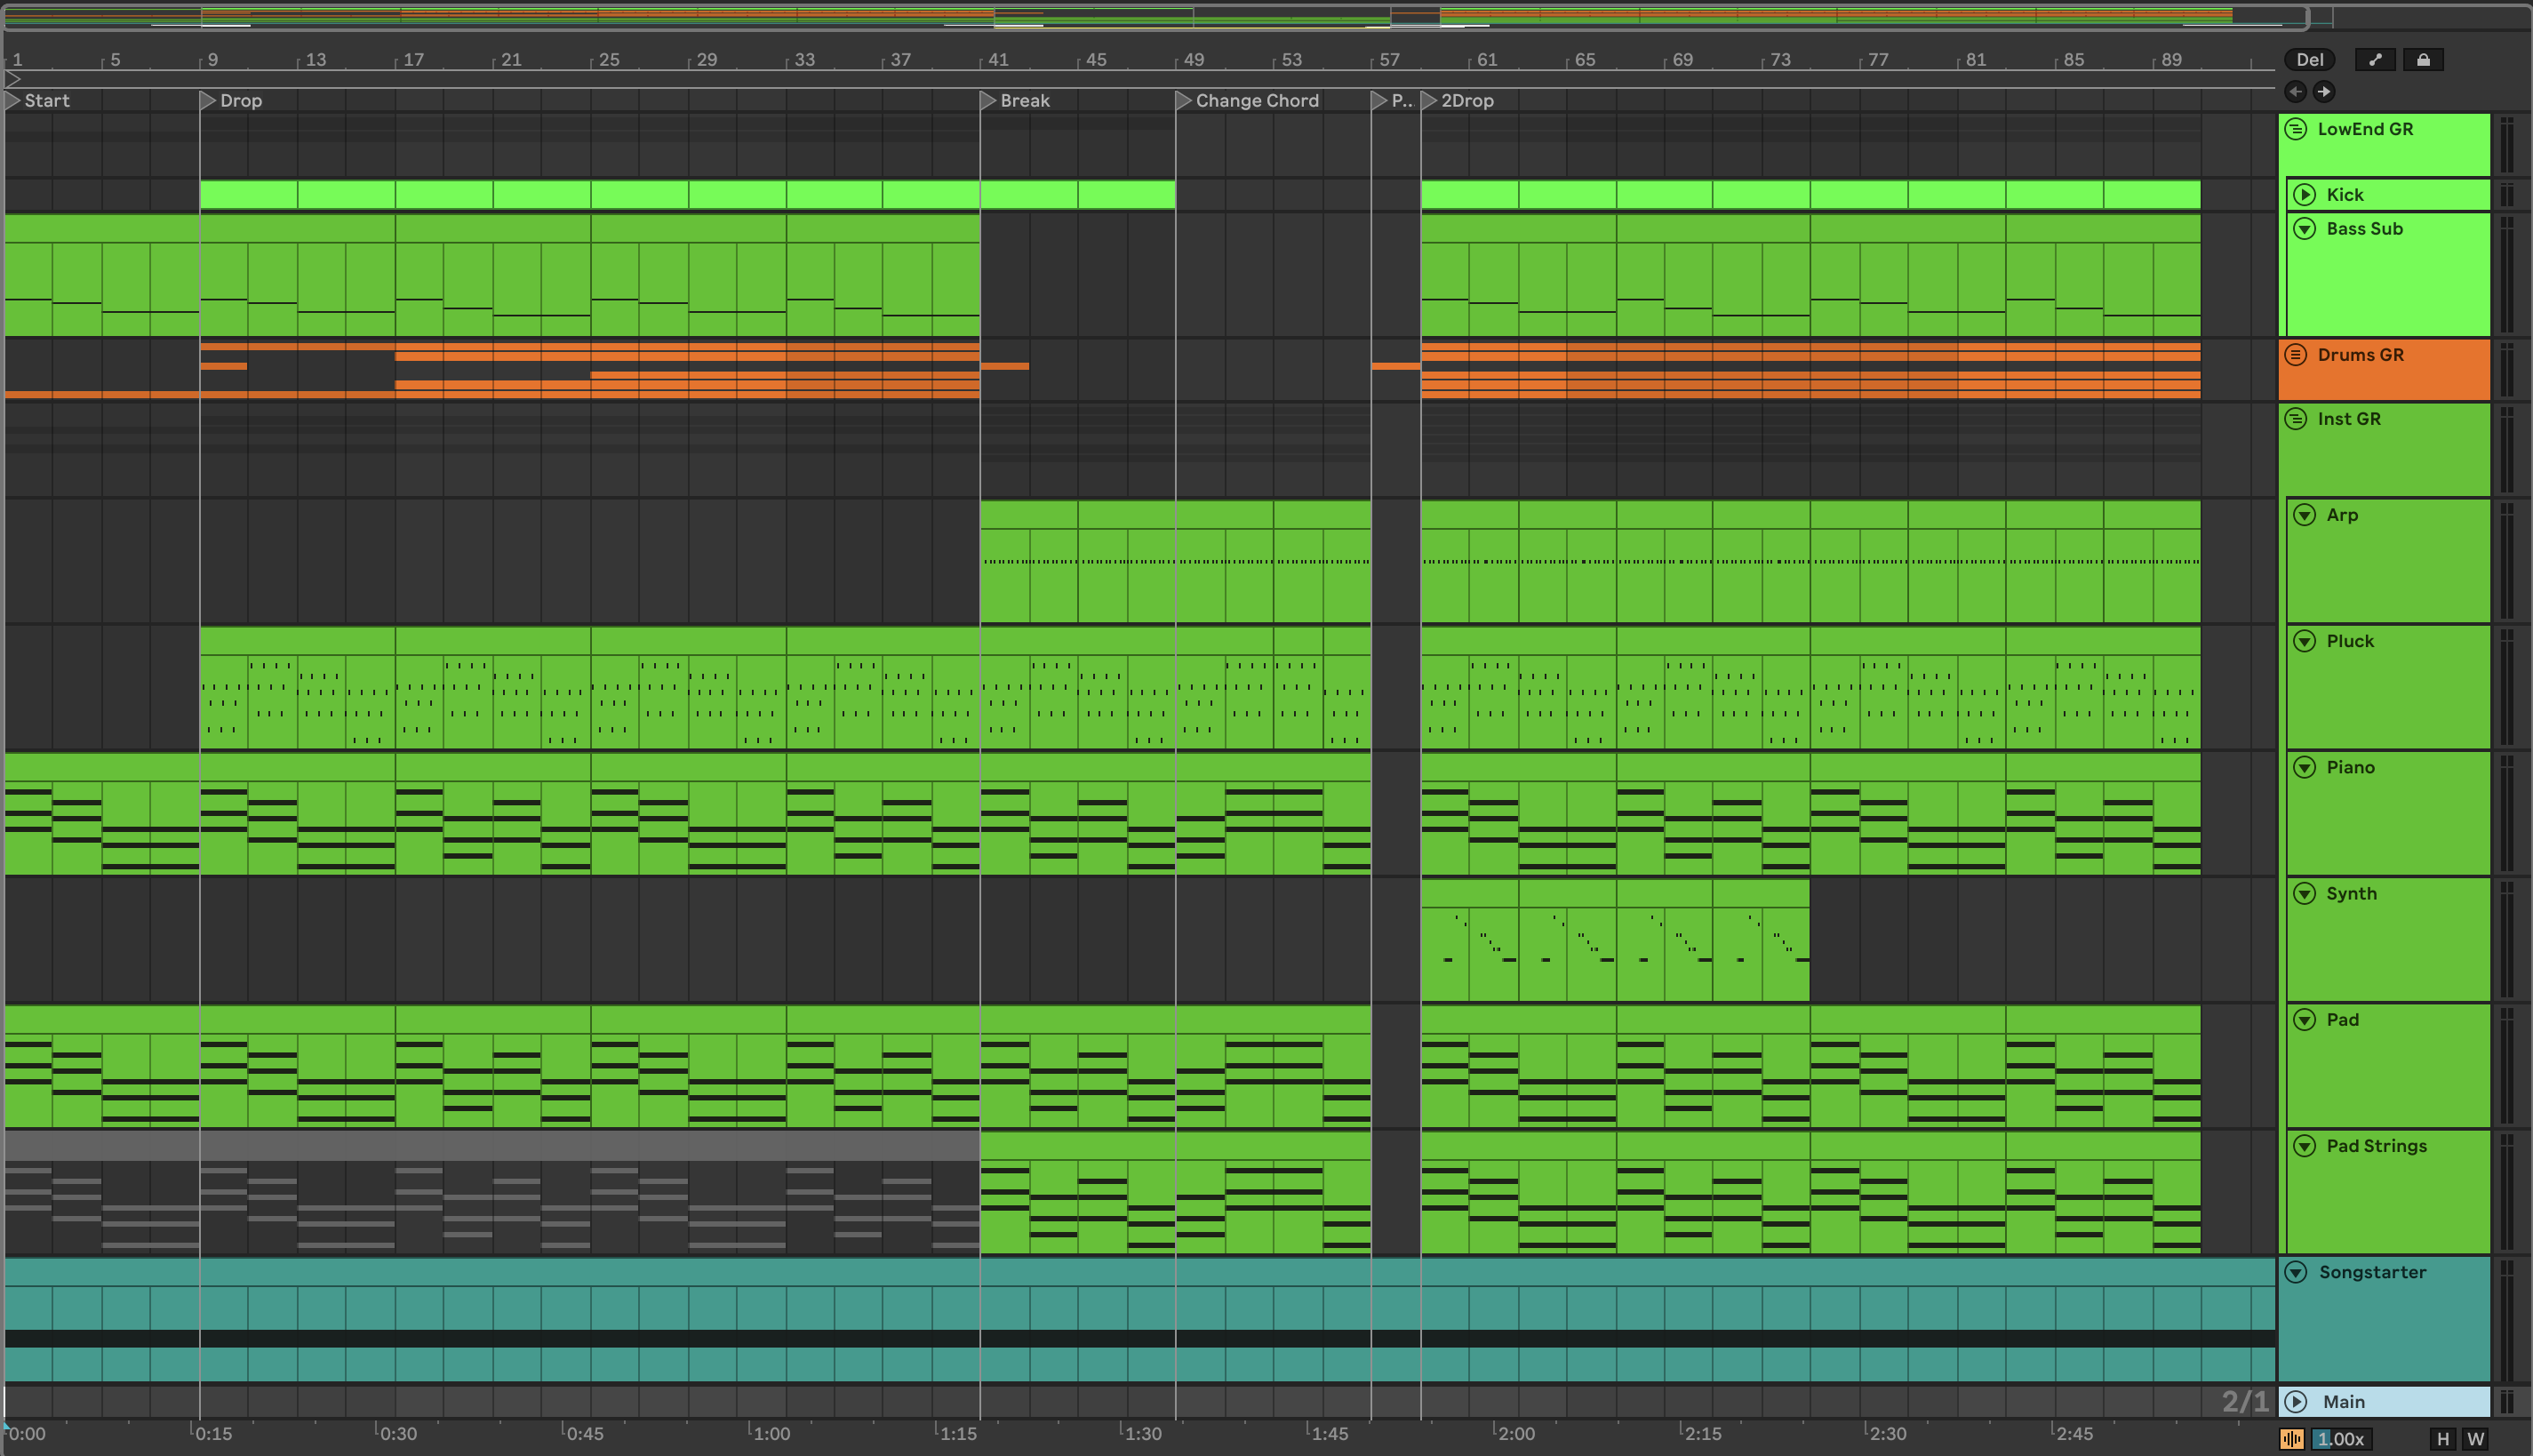Fold the Drums GR group track
This screenshot has width=2533, height=1456.
point(2296,355)
